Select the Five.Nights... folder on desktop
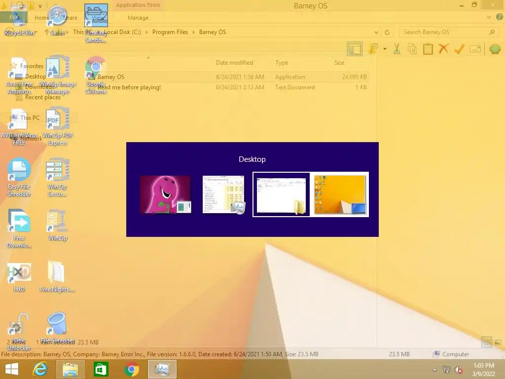The image size is (505, 379). 57,276
